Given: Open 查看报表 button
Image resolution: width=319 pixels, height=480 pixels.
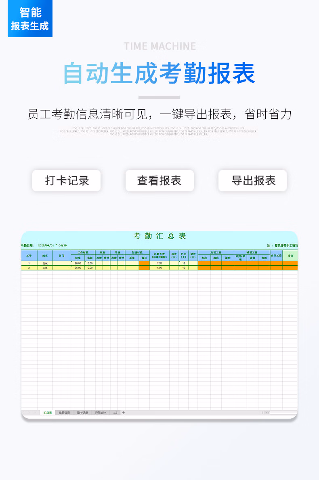Looking at the screenshot, I should (159, 180).
